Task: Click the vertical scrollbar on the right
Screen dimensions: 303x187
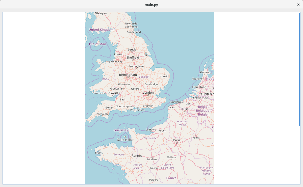Action: [299, 69]
